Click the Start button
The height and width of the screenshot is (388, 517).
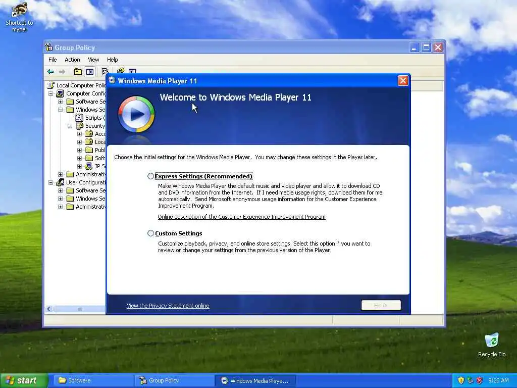coord(24,380)
